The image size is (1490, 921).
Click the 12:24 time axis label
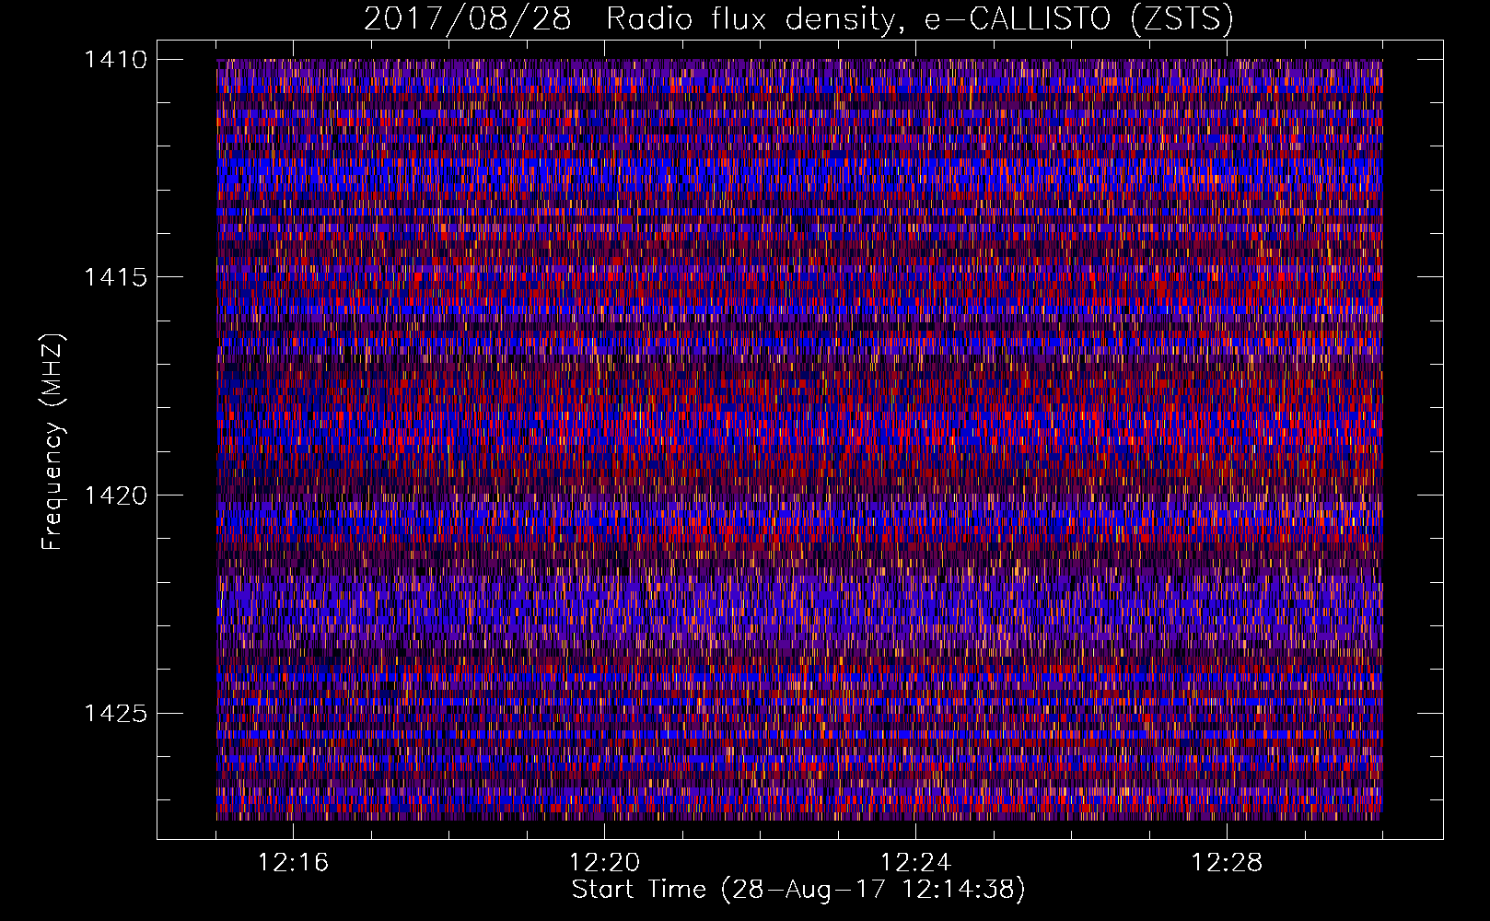coord(915,863)
